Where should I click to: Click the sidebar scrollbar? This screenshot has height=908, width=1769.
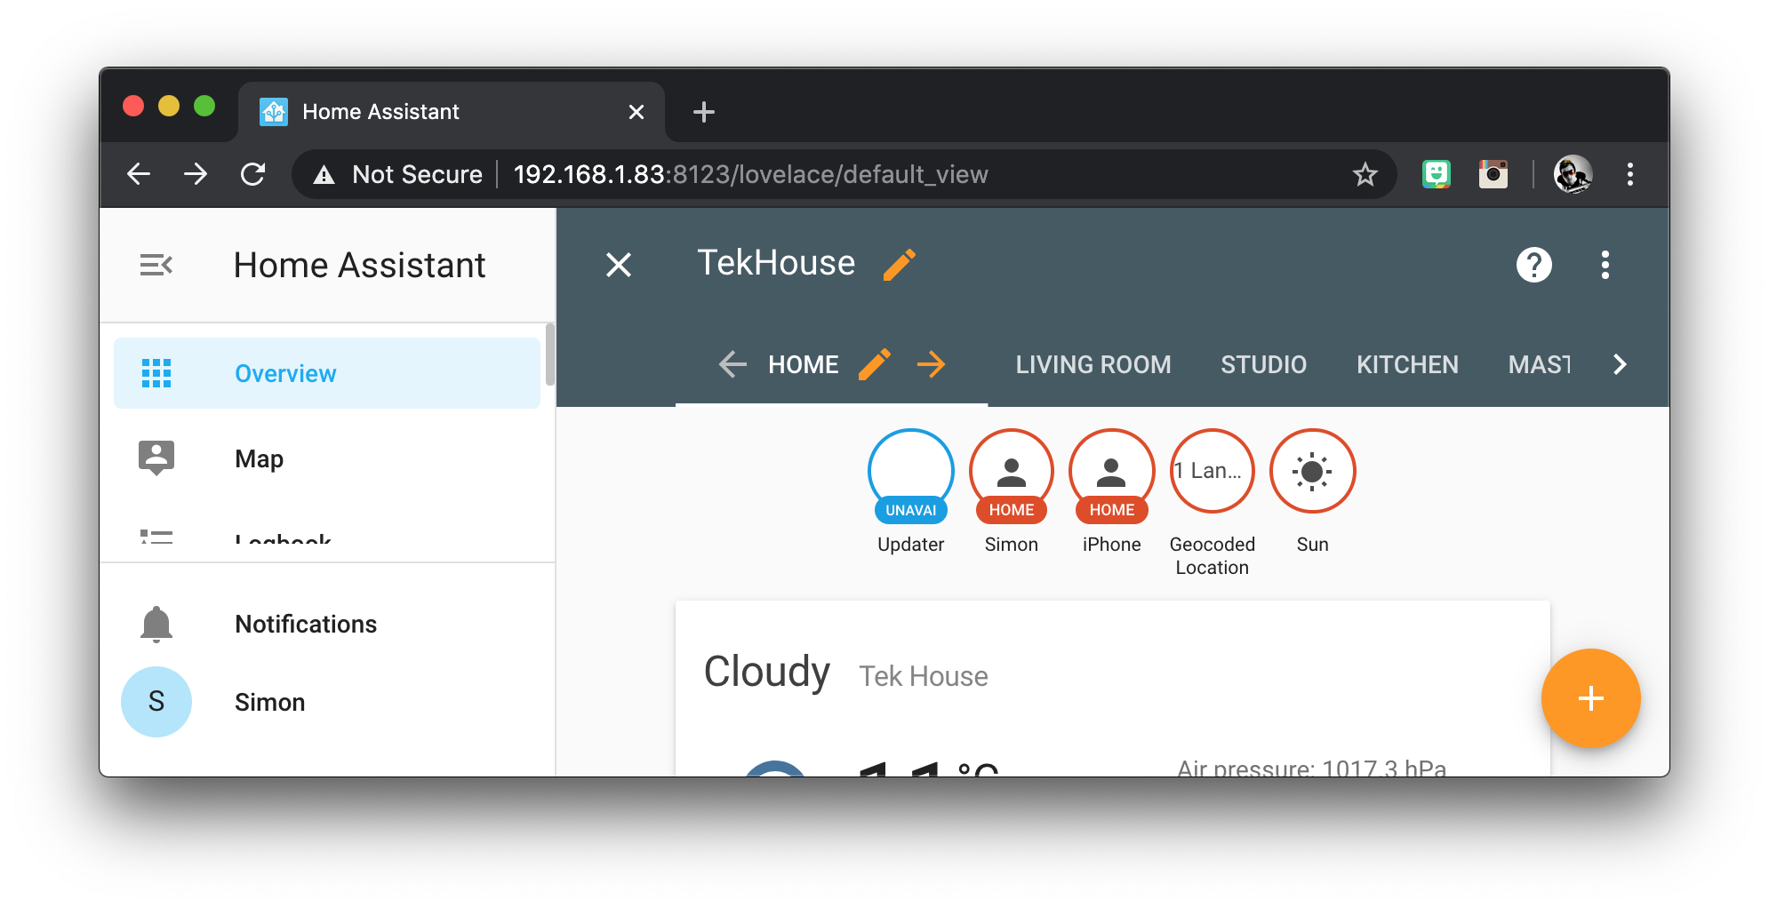[550, 354]
